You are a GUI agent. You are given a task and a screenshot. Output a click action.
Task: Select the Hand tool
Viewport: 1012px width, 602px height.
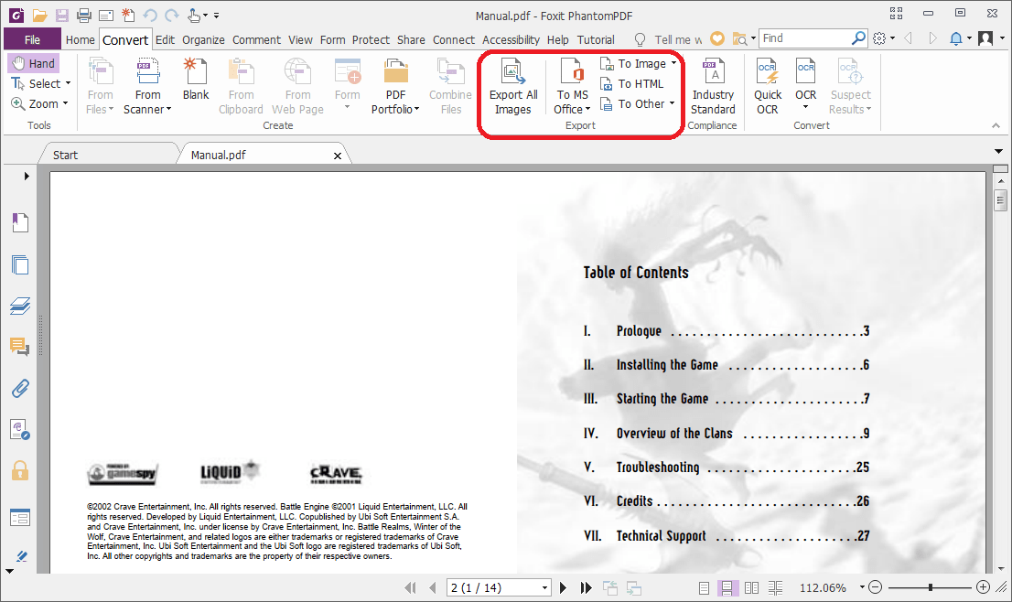pos(33,64)
